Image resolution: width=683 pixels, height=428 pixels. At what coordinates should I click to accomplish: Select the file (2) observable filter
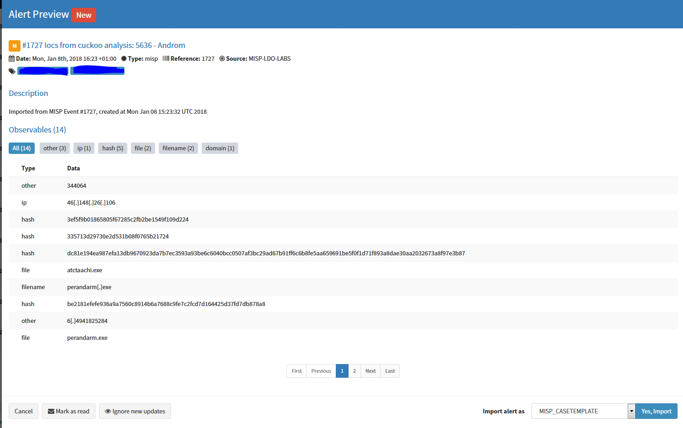tap(143, 148)
